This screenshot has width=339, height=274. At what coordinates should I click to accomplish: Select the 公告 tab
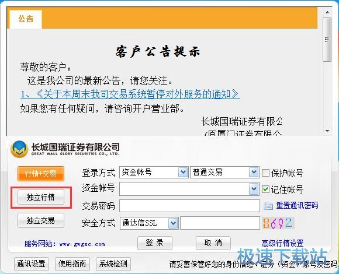coord(26,19)
